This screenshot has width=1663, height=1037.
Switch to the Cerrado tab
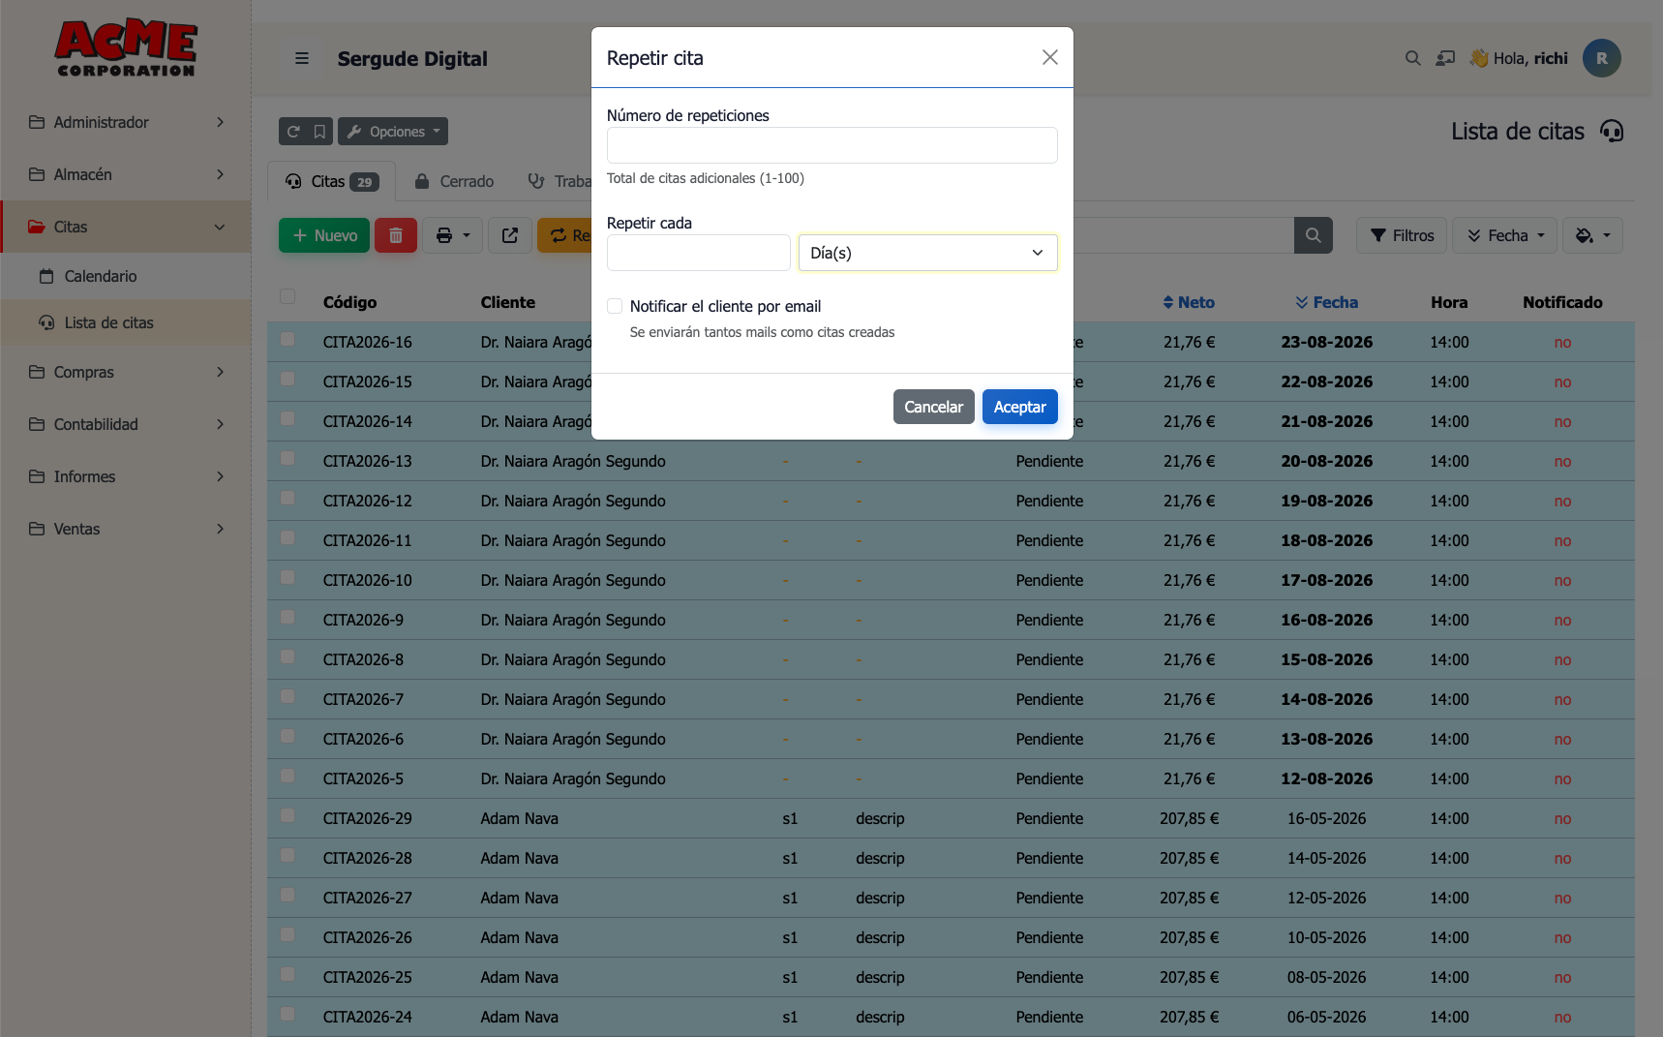pos(454,181)
